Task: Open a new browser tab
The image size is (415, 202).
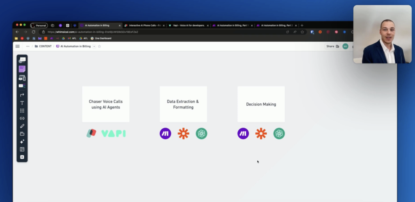Action: coord(302,26)
